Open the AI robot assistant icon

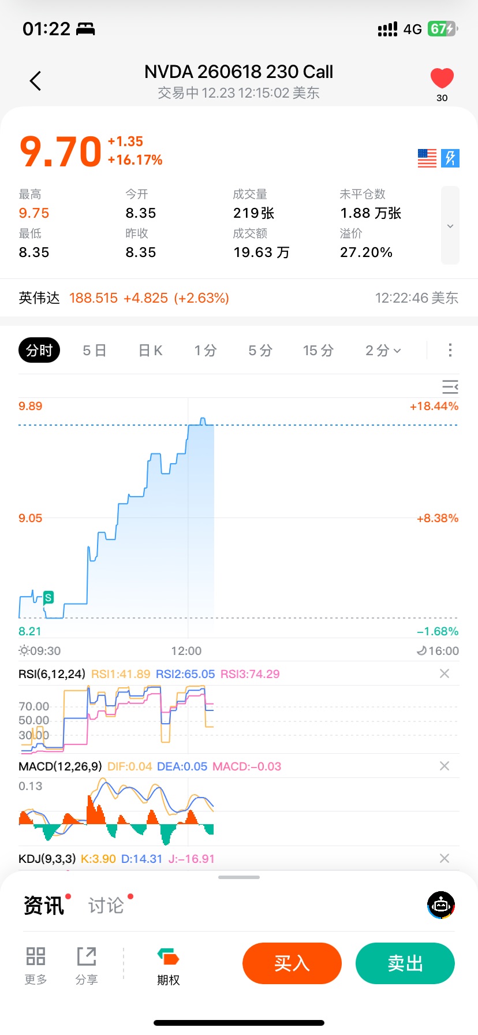pos(441,905)
